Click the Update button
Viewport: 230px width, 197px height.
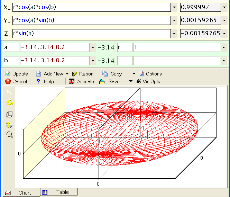17,74
